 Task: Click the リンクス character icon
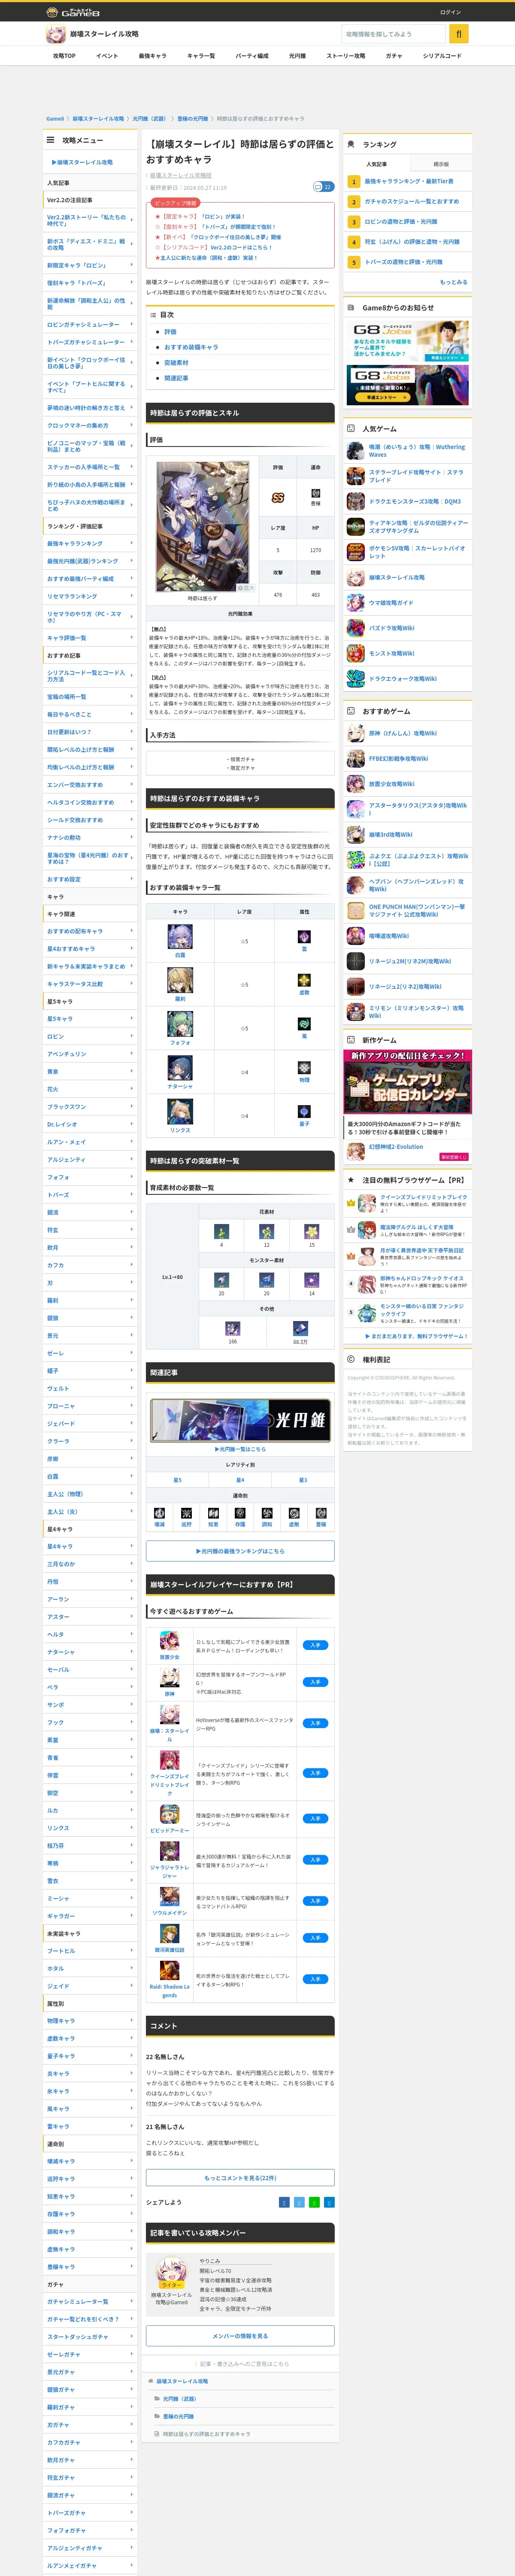[180, 1112]
